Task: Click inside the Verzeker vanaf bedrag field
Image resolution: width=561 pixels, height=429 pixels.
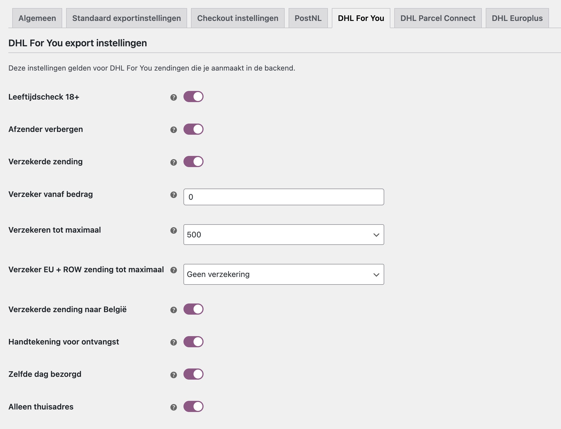Action: 284,197
